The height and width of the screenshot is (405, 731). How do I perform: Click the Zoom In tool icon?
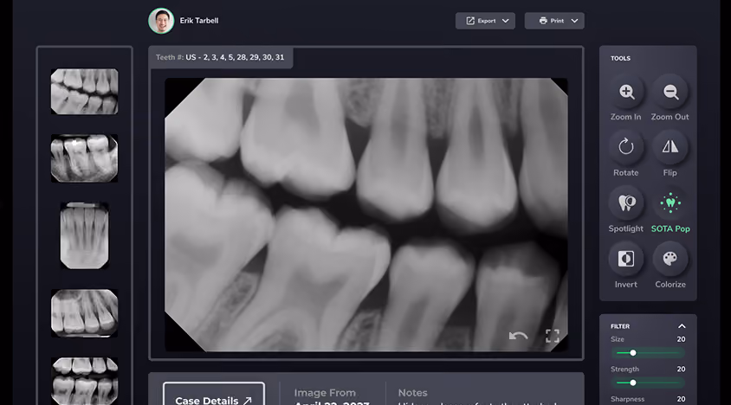coord(626,92)
